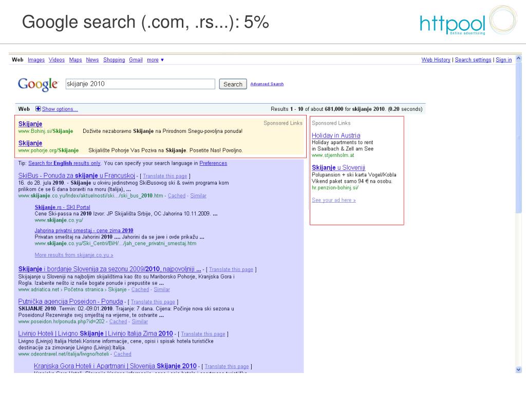
Task: Click the Google logo
Action: [38, 84]
